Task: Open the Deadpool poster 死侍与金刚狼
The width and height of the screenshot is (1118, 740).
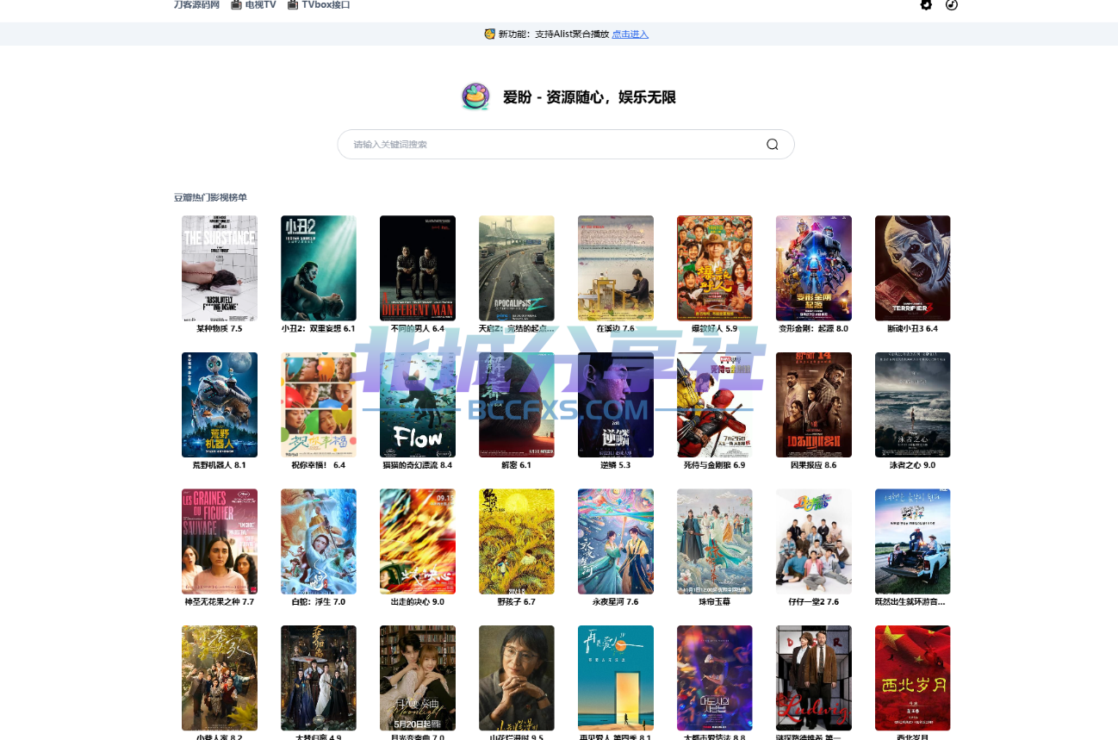Action: [x=715, y=405]
